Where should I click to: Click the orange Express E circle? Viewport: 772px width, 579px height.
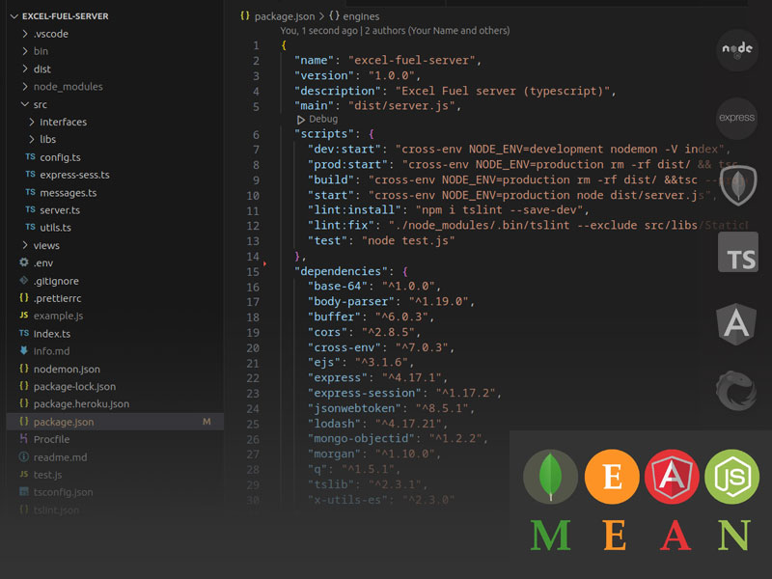[612, 477]
